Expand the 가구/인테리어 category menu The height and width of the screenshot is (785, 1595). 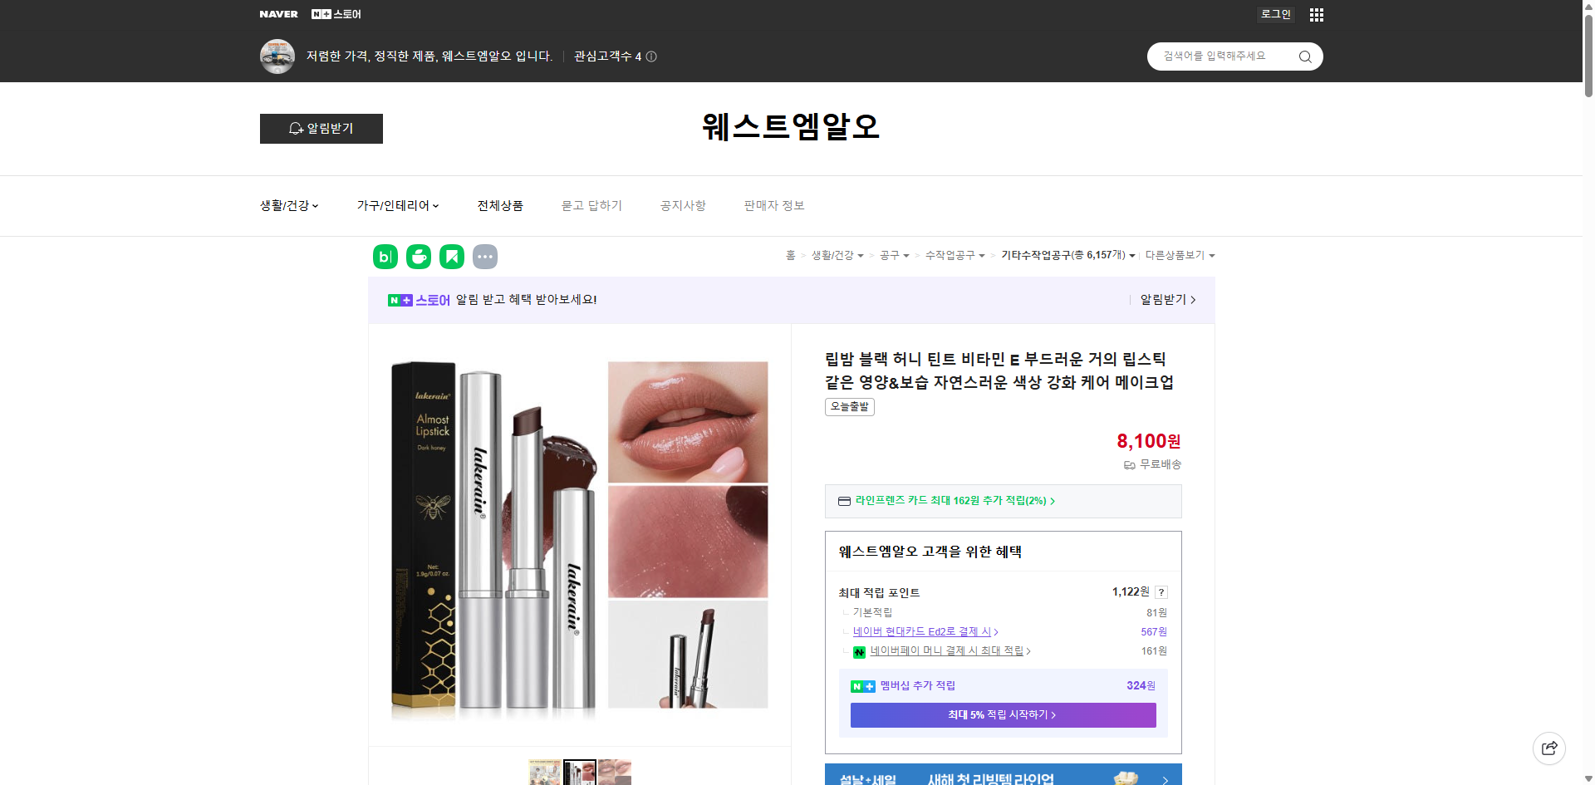point(397,205)
